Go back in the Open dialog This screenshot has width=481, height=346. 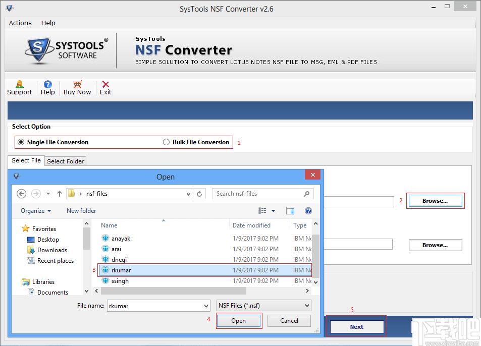coord(22,194)
